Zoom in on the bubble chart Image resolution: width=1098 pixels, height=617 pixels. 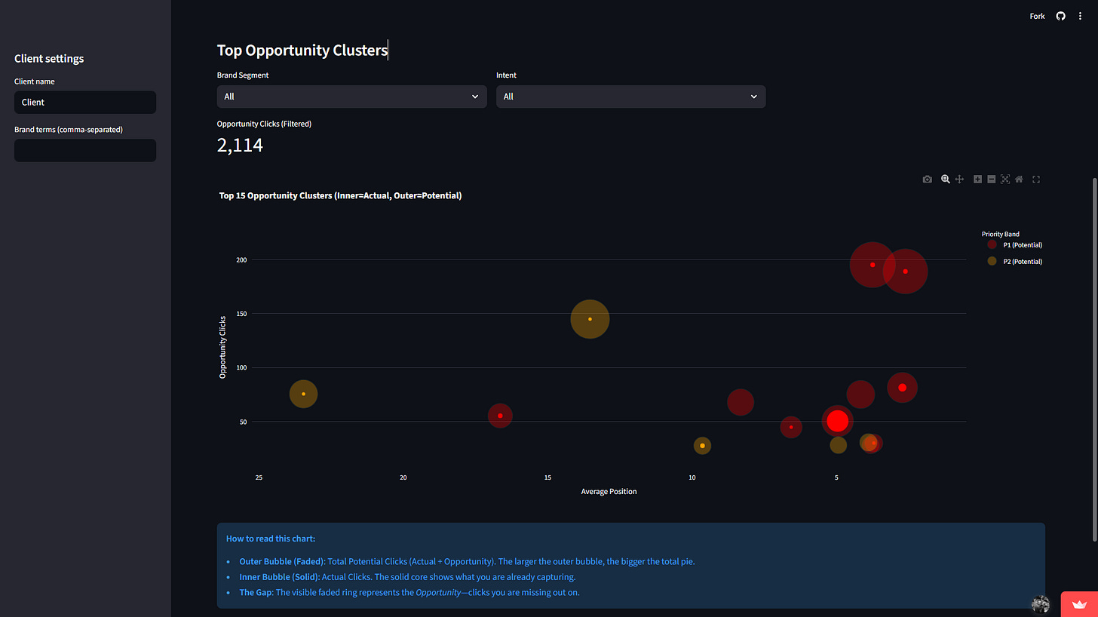(x=977, y=179)
